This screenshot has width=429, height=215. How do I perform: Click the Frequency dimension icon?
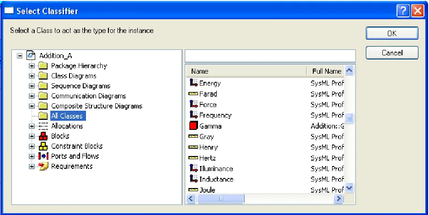coord(193,115)
